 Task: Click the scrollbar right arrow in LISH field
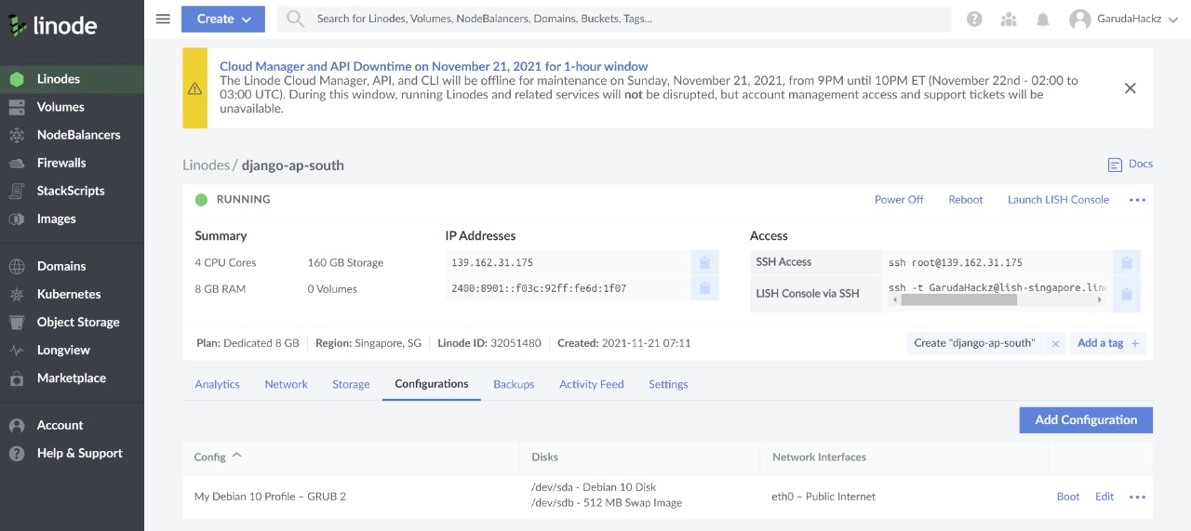pos(1100,300)
